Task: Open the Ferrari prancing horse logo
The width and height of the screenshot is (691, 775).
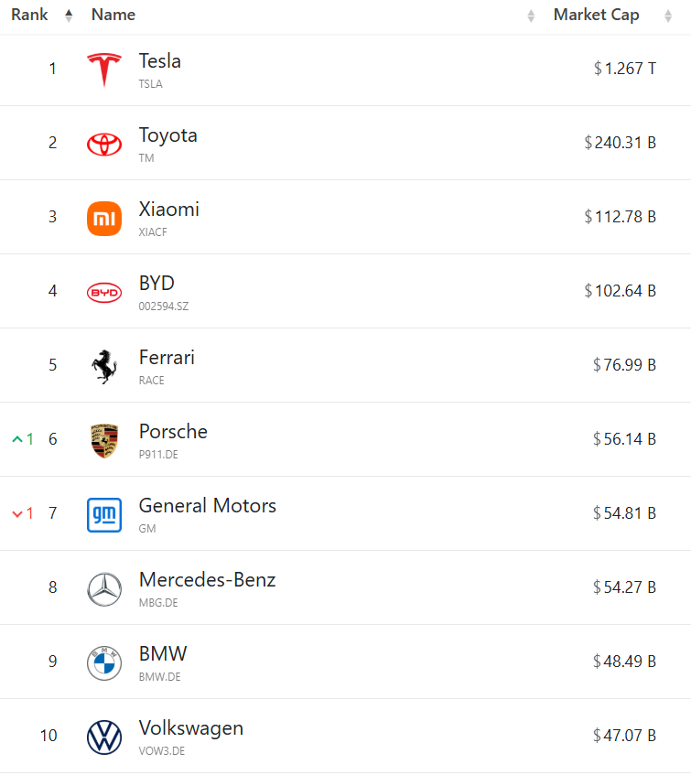Action: click(104, 367)
